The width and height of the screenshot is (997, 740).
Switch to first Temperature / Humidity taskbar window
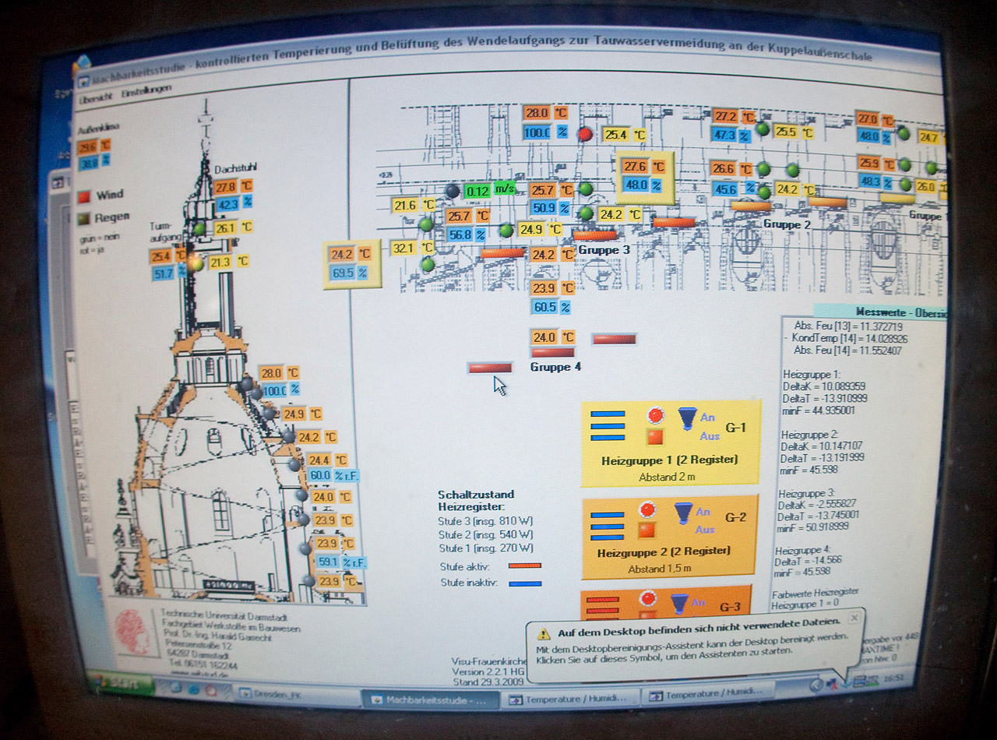click(567, 699)
